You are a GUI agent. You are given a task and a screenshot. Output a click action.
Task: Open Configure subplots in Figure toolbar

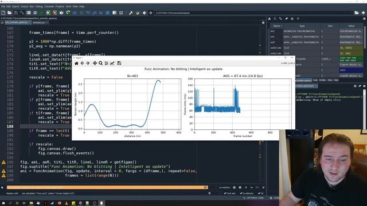point(107,64)
